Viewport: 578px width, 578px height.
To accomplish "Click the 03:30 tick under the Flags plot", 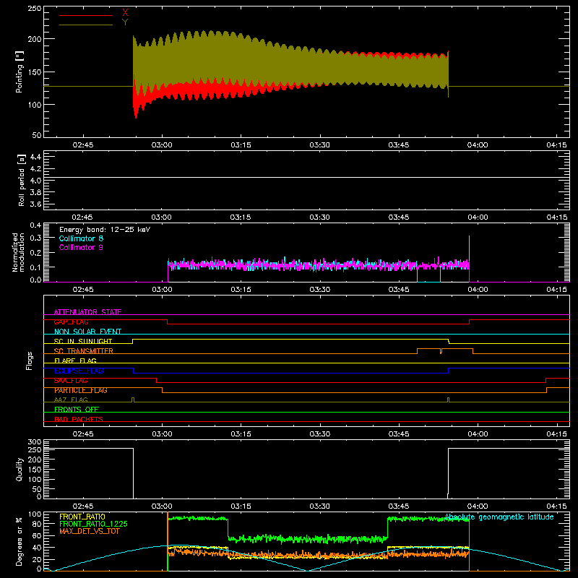I will coord(319,434).
